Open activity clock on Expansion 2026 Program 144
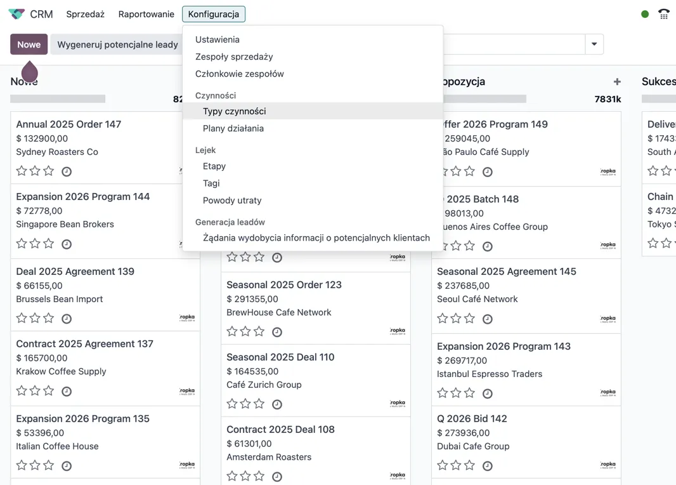Screen dimensions: 676x485 pyautogui.click(x=67, y=244)
